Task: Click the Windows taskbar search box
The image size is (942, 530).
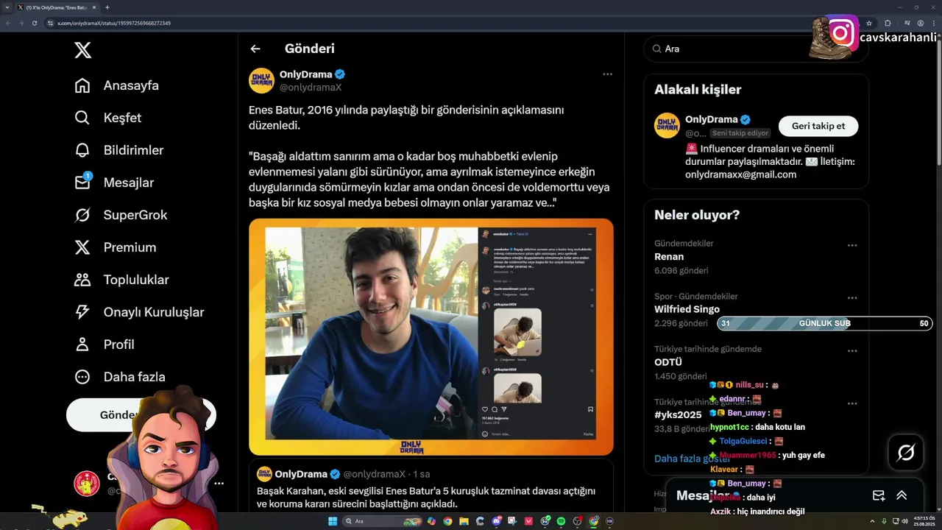Action: click(382, 521)
